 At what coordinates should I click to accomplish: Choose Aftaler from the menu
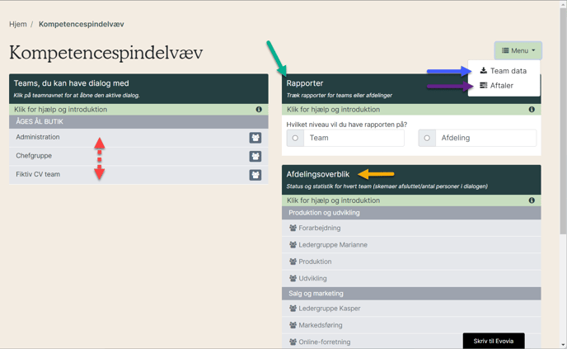click(501, 86)
